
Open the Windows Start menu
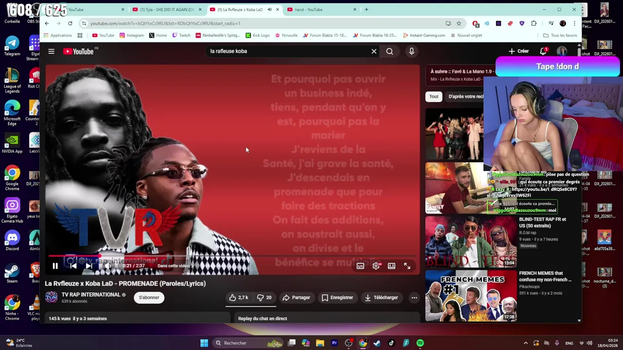pos(204,343)
